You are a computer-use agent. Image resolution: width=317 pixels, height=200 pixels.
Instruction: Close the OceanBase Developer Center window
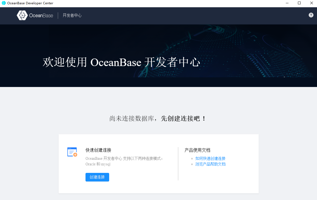(x=312, y=3)
